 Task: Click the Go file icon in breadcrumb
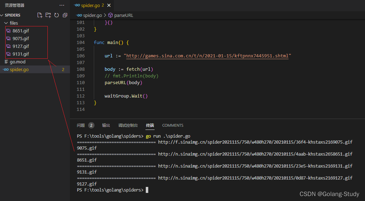coord(79,15)
